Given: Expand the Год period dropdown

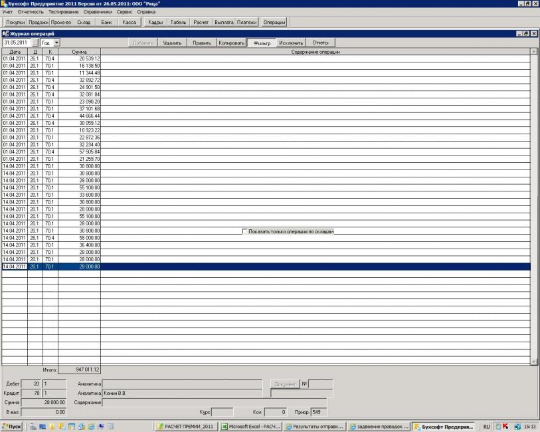Looking at the screenshot, I should [x=56, y=43].
